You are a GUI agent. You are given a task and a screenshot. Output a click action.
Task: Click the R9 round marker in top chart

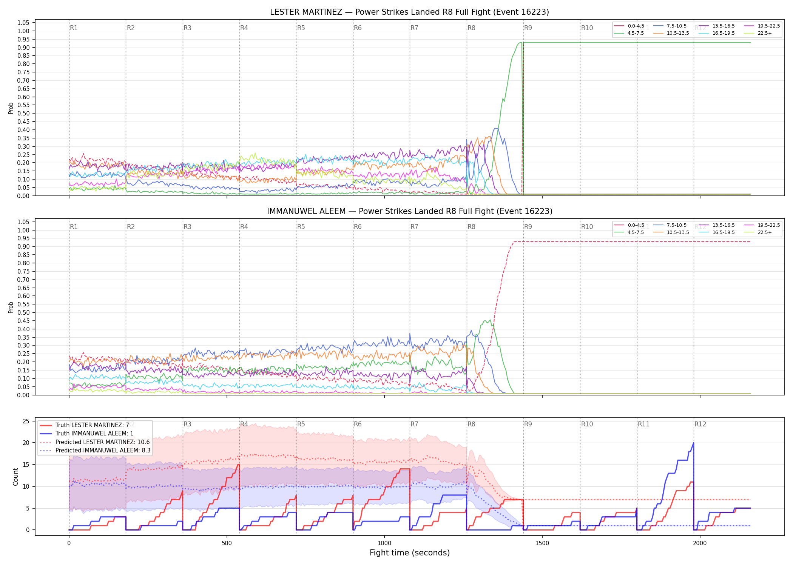point(528,28)
